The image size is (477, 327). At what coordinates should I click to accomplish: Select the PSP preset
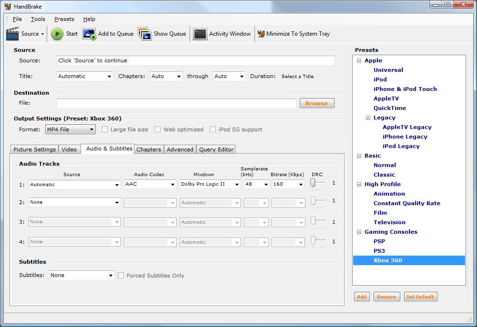[x=379, y=241]
